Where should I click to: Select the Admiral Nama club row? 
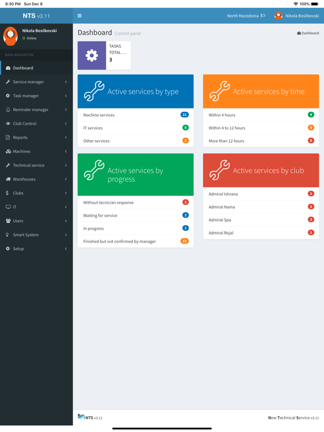click(x=261, y=207)
